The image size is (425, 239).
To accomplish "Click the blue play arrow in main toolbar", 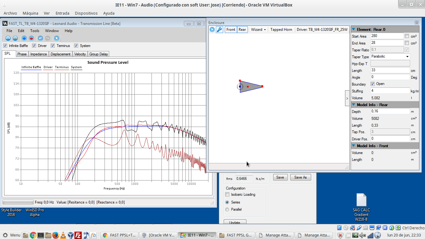I will point(57,38).
